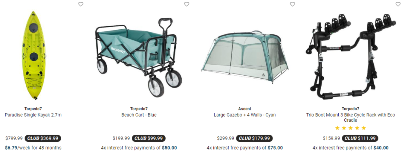The width and height of the screenshot is (402, 151).
Task: Click the heart icon for Large Gazebo
Action: pyautogui.click(x=293, y=4)
